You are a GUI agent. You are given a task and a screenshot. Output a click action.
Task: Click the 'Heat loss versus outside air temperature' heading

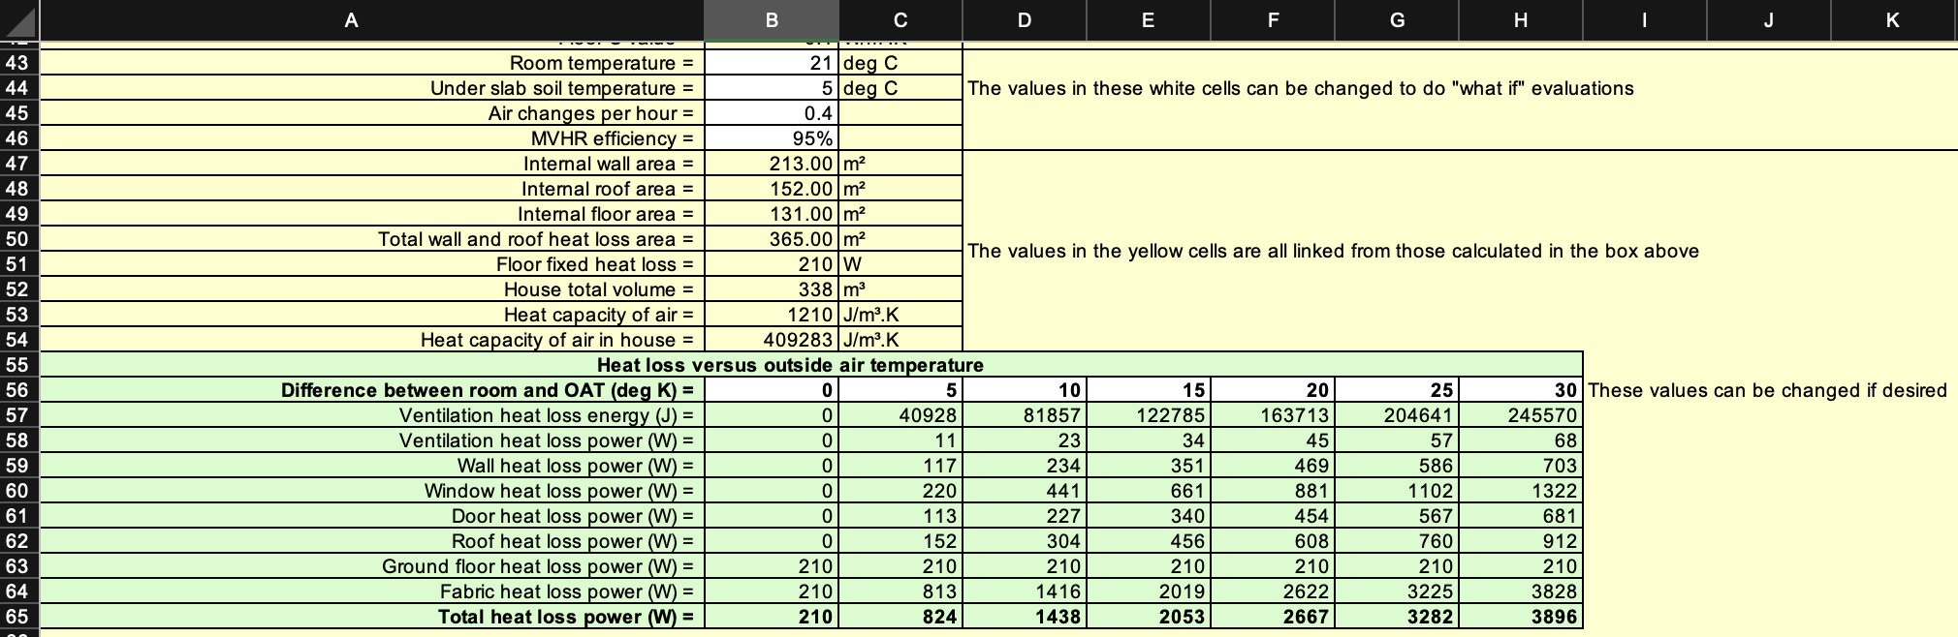pyautogui.click(x=790, y=365)
